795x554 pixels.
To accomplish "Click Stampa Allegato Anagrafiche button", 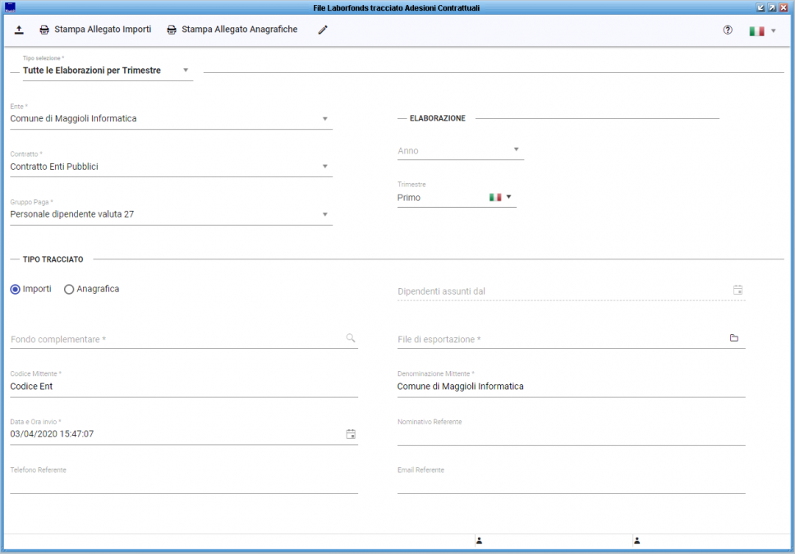I will tap(232, 30).
